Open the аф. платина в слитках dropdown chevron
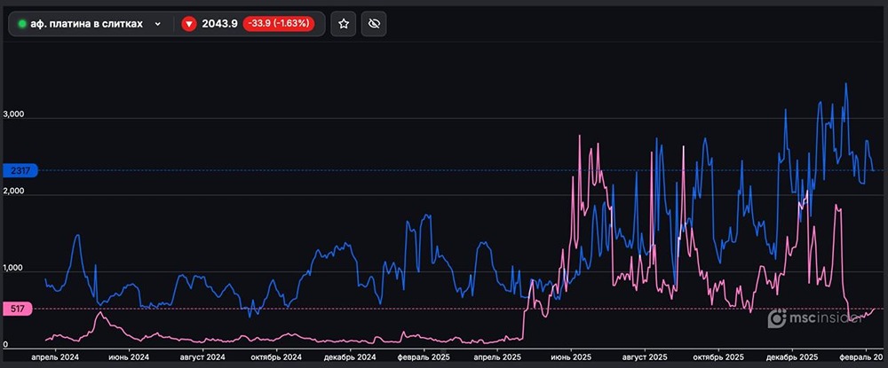The image size is (888, 368). [158, 24]
